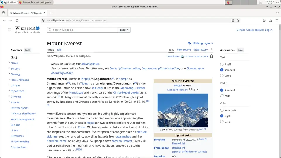Hide the Appearance panel
Viewport: 281px width, 158px height.
tap(240, 50)
